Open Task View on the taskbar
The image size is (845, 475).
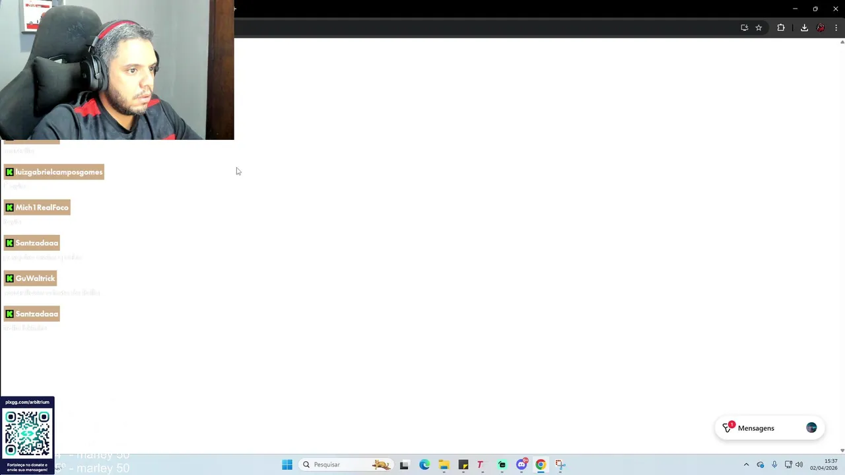pyautogui.click(x=404, y=464)
